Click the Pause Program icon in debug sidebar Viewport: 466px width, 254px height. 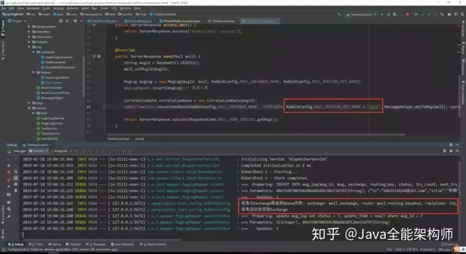(x=8, y=165)
